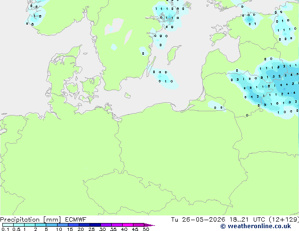The image size is (299, 231).
Task: Click the "18..21 UTC" time range text
Action: (247, 220)
